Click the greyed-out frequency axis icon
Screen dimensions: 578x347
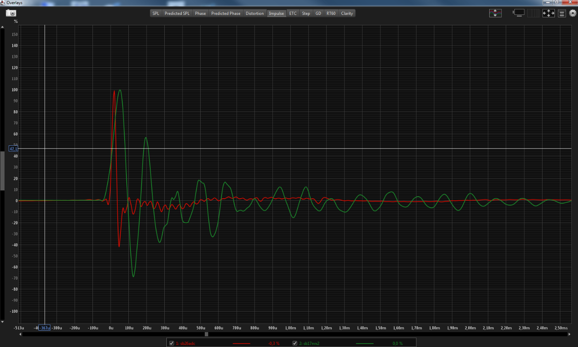point(533,13)
